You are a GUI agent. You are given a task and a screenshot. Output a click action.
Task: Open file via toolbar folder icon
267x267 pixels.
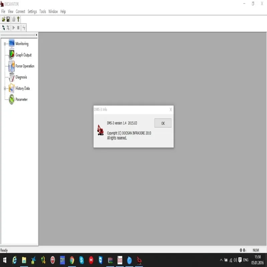coord(3,19)
